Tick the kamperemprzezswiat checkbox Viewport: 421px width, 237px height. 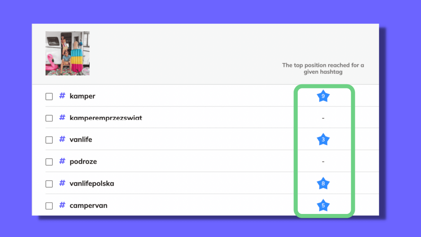tap(49, 118)
